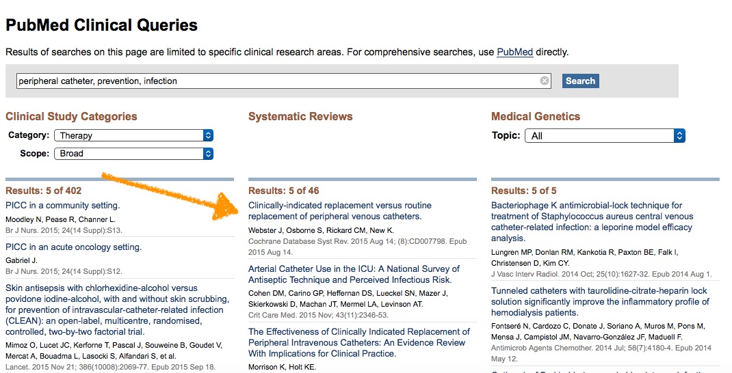
Task: Click the Systematic Reviews heading
Action: (300, 117)
